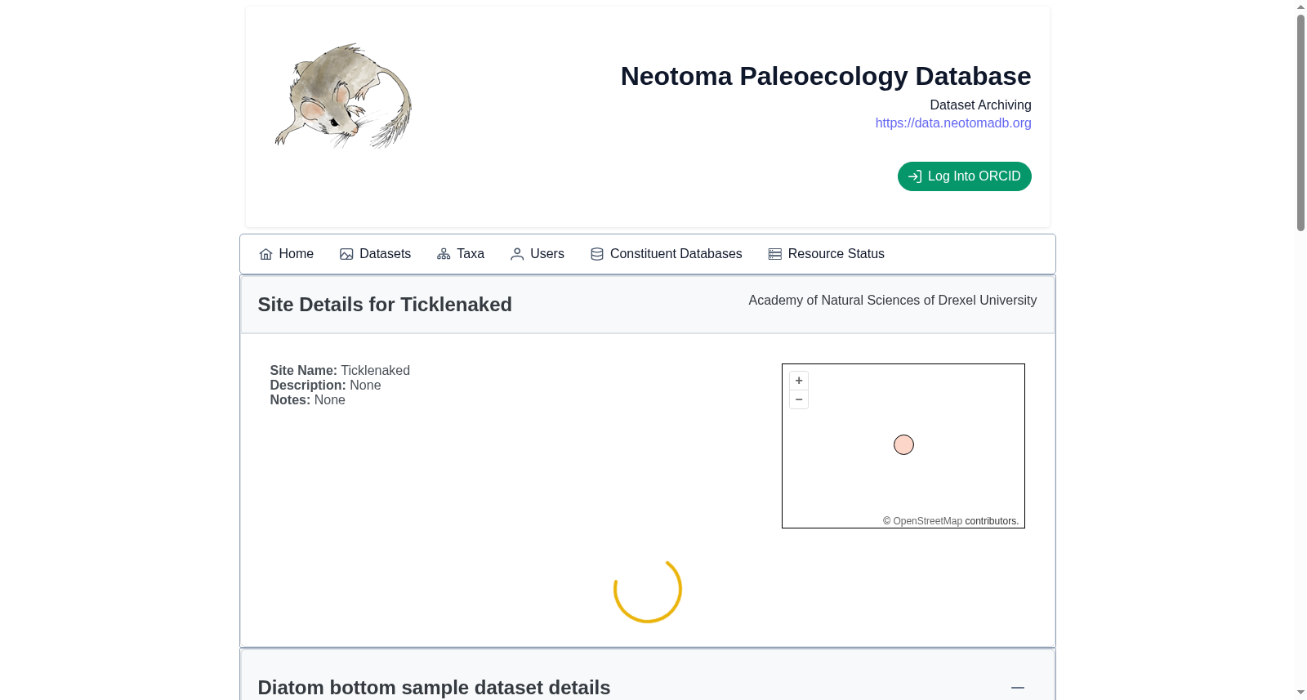Click the Users person icon
This screenshot has width=1307, height=700.
[517, 254]
